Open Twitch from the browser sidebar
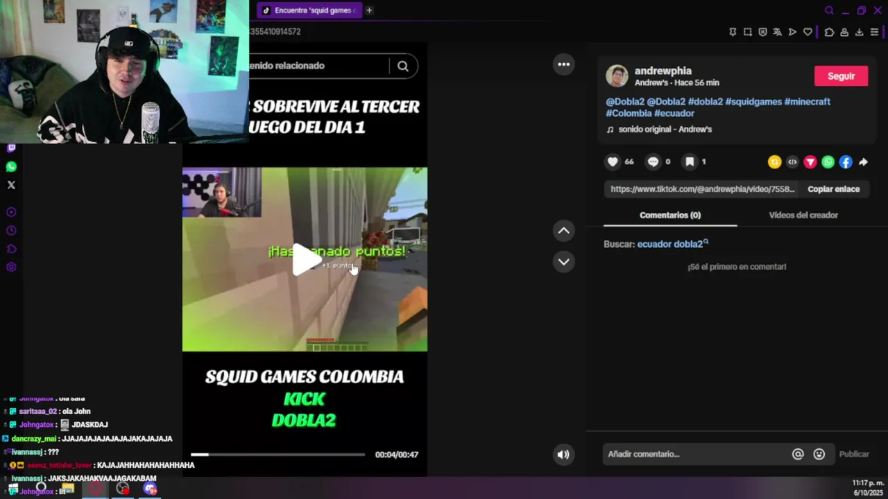Image resolution: width=888 pixels, height=499 pixels. (11, 148)
